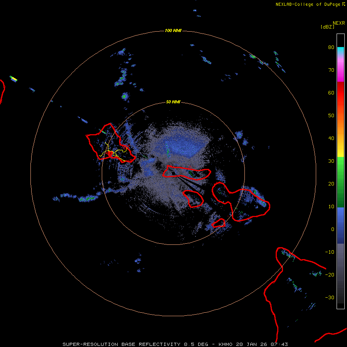Viewport: 347px width, 347px height.
Task: Click the "0" value on dBZ scale
Action: pos(333,229)
